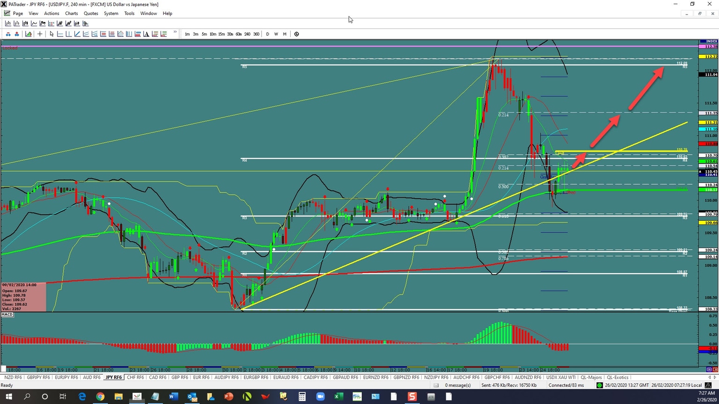Open the text annotation tool with the A icon
Viewport: 719px width, 404px height.
pyautogui.click(x=147, y=34)
